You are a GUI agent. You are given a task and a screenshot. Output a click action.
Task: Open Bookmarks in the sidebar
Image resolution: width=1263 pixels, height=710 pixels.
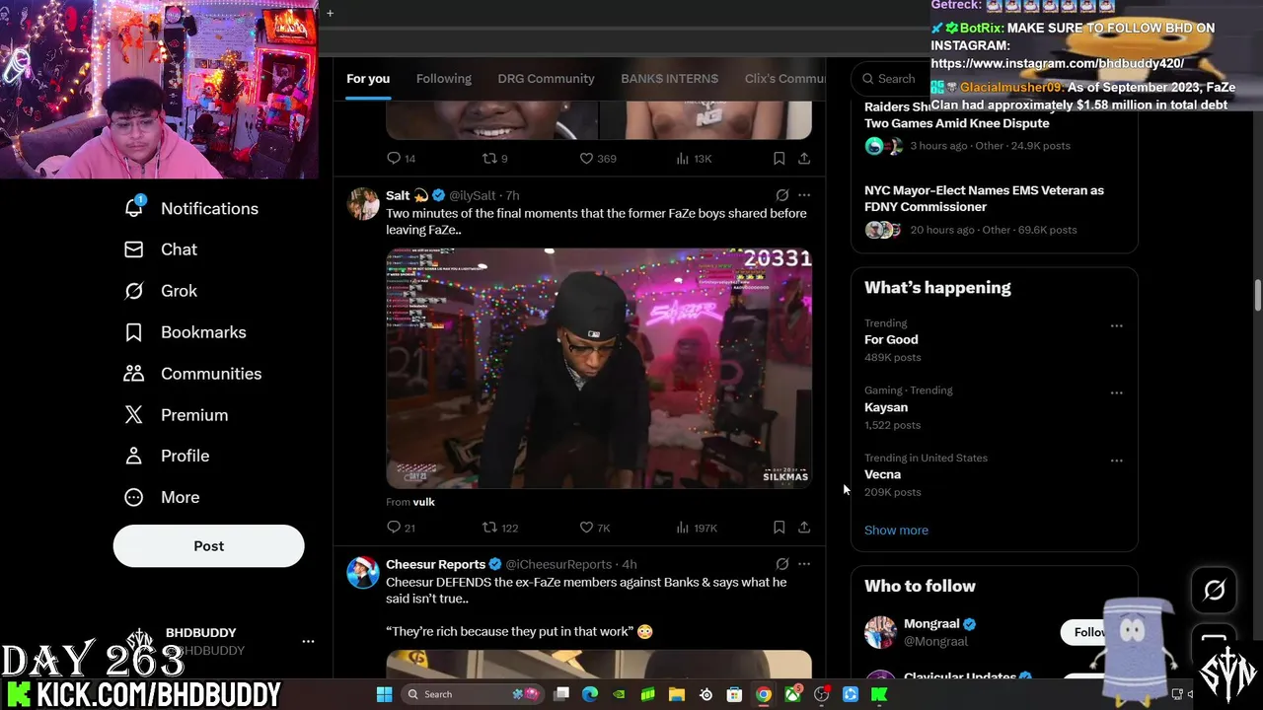click(185, 332)
